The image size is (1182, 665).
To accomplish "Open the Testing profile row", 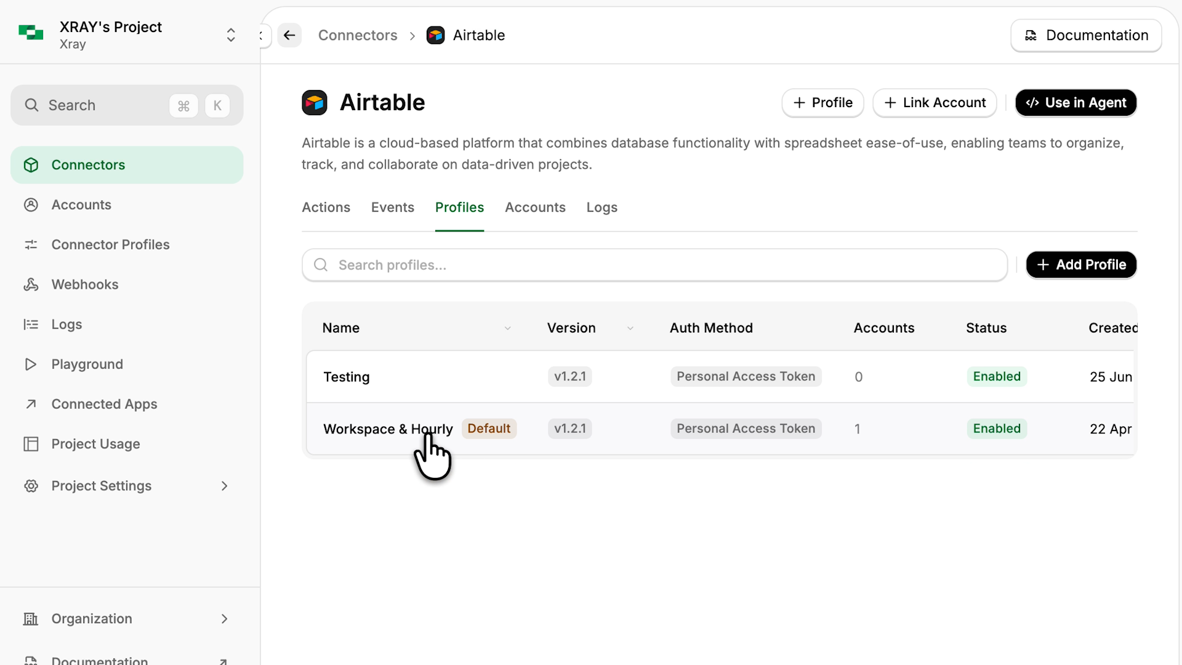I will [720, 377].
